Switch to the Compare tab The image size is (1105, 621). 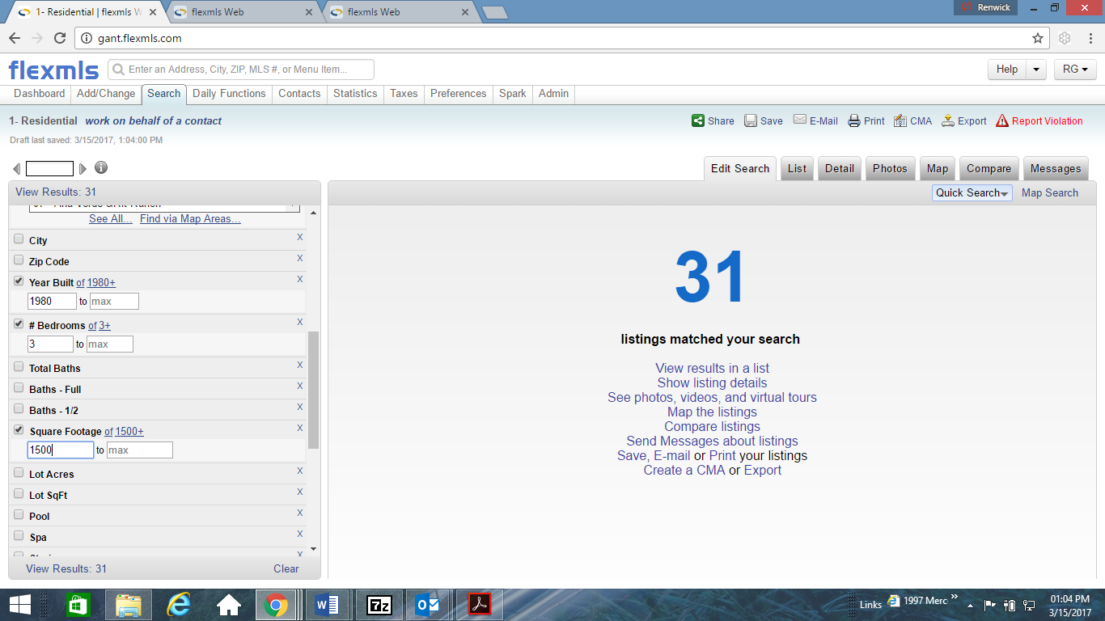click(x=989, y=168)
